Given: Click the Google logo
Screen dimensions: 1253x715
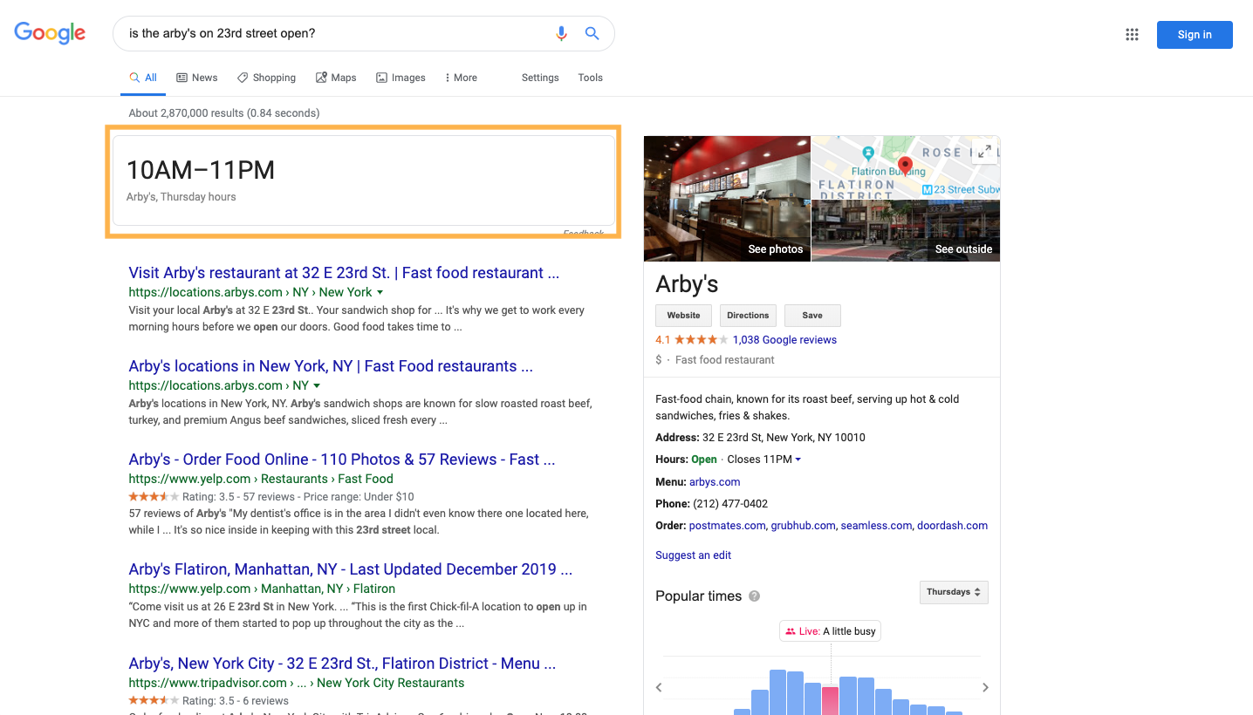Looking at the screenshot, I should pos(50,33).
